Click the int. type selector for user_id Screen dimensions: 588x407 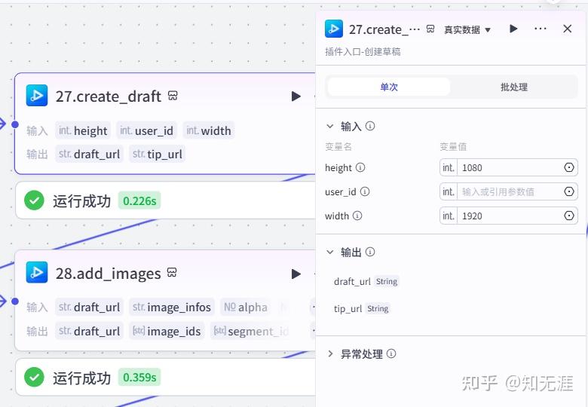(449, 192)
